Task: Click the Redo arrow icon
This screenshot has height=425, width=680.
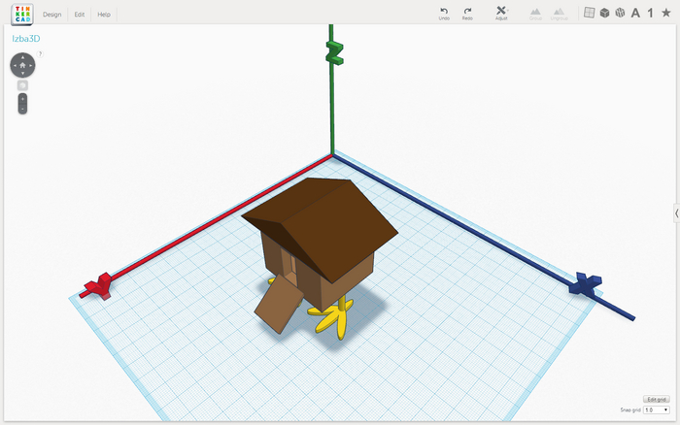Action: (467, 11)
